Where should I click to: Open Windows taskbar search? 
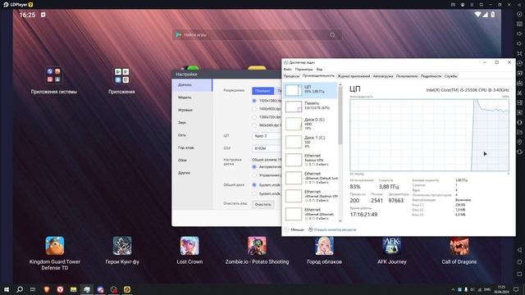pos(20,289)
